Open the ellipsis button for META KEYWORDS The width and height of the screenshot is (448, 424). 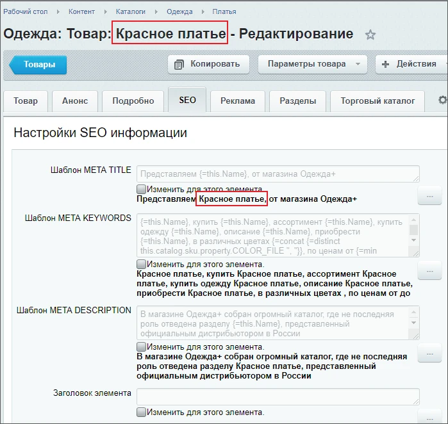(429, 271)
